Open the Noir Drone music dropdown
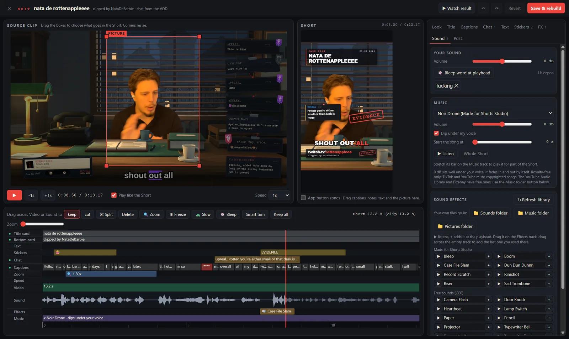Image resolution: width=569 pixels, height=339 pixels. (494, 113)
